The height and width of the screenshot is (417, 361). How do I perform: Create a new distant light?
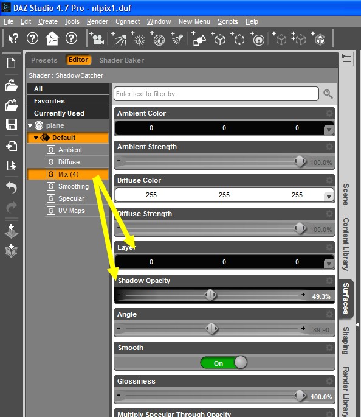pyautogui.click(x=119, y=39)
